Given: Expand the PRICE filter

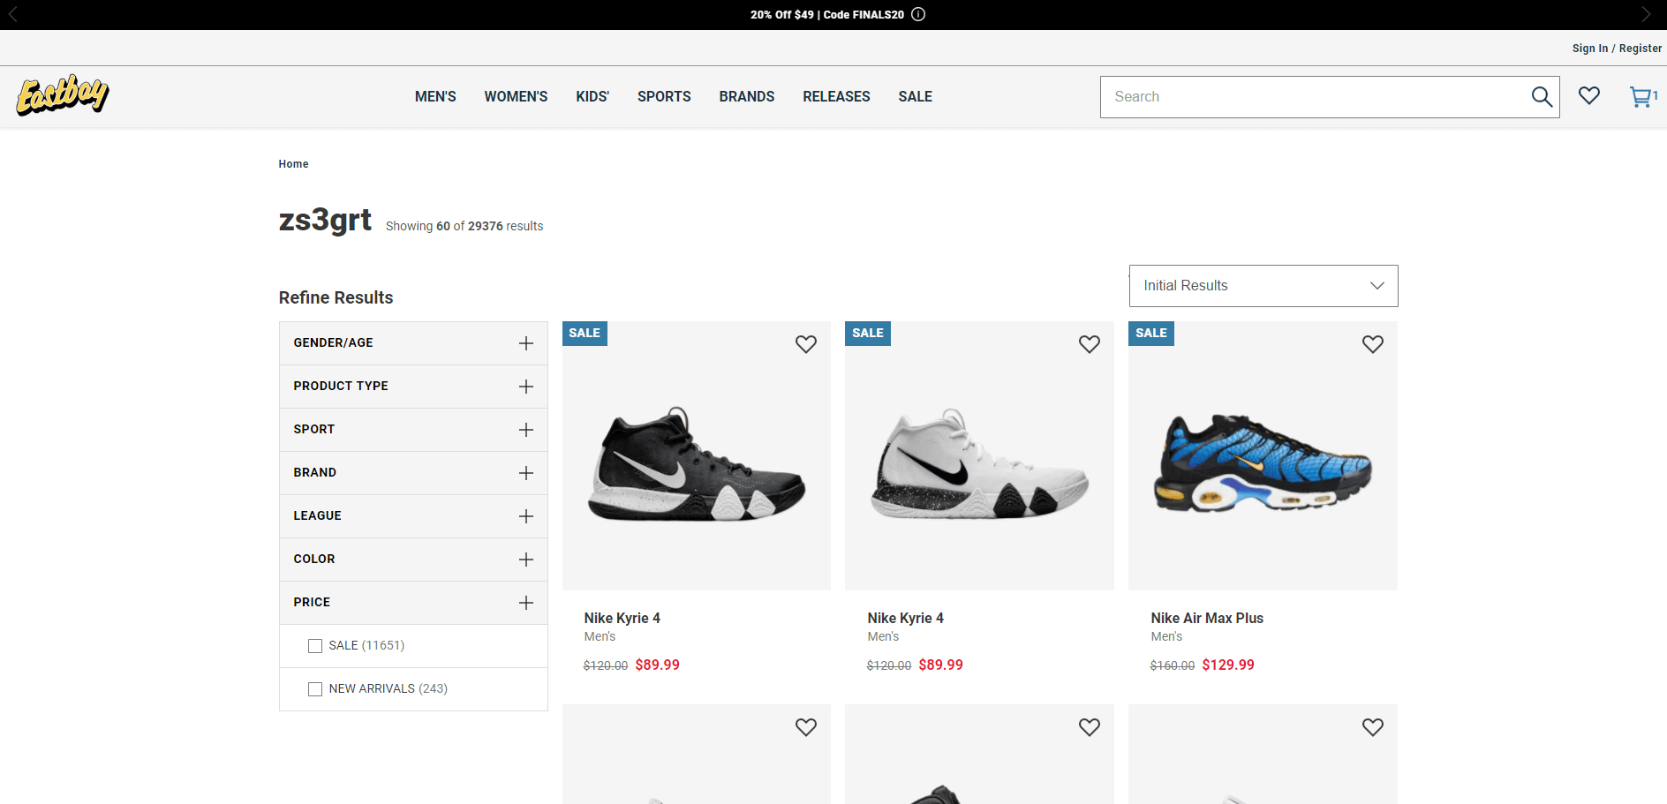Looking at the screenshot, I should [413, 603].
